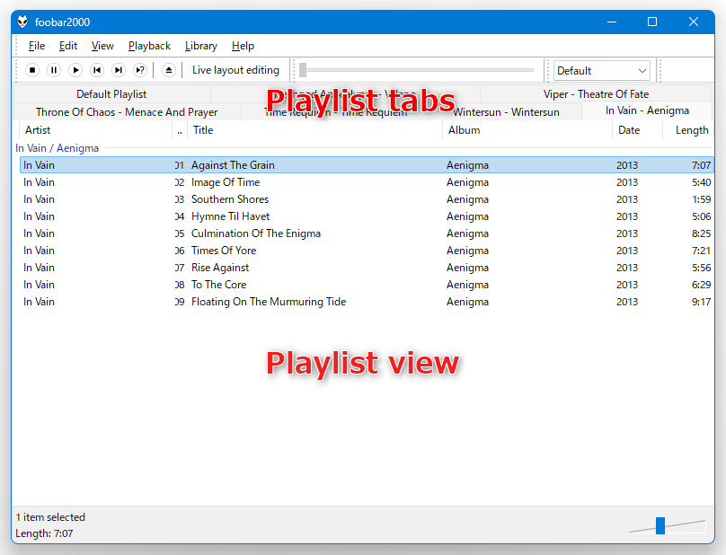Click the foobar2000 logo in title bar
This screenshot has width=726, height=555.
pyautogui.click(x=22, y=22)
